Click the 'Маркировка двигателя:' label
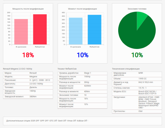 120,74
